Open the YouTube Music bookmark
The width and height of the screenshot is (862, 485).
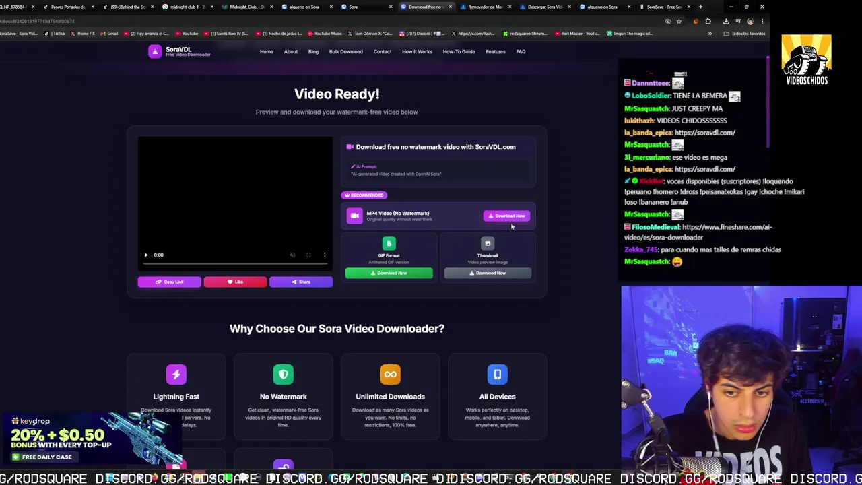[x=325, y=33]
